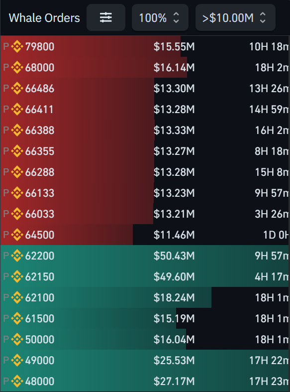Click Binance icon in the 66388 row
Image resolution: width=290 pixels, height=392 pixels.
coord(17,130)
